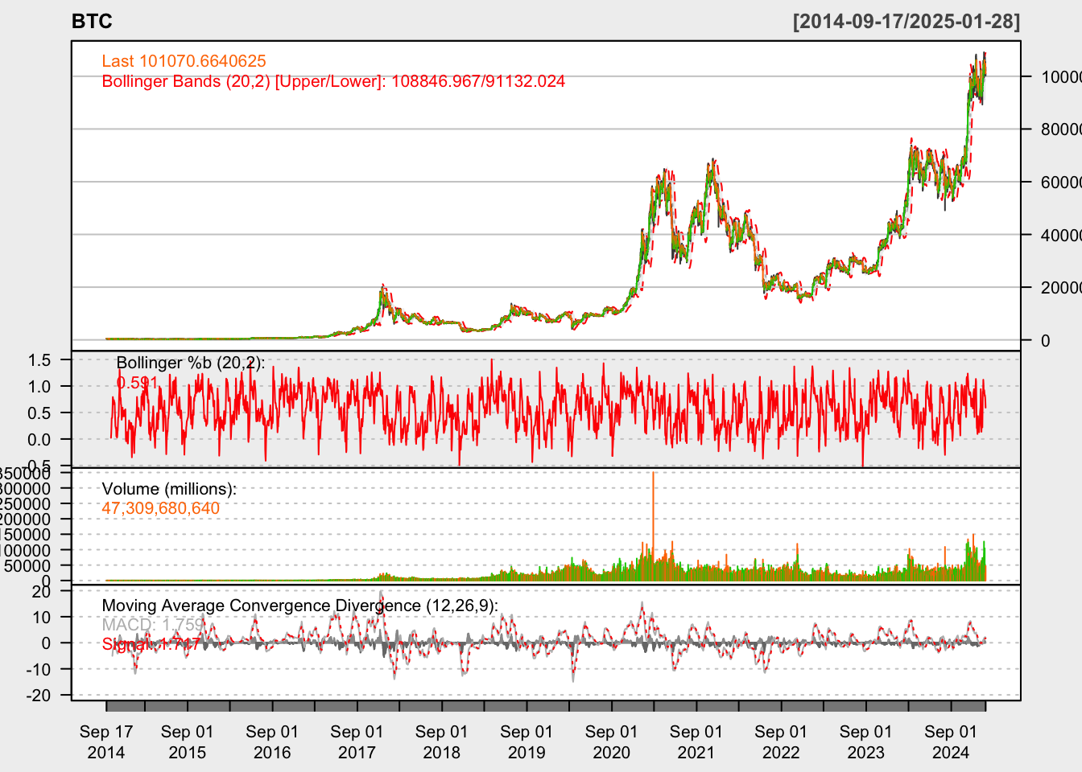
Task: Select the MACD: 1.759 legend entry
Action: pyautogui.click(x=153, y=625)
